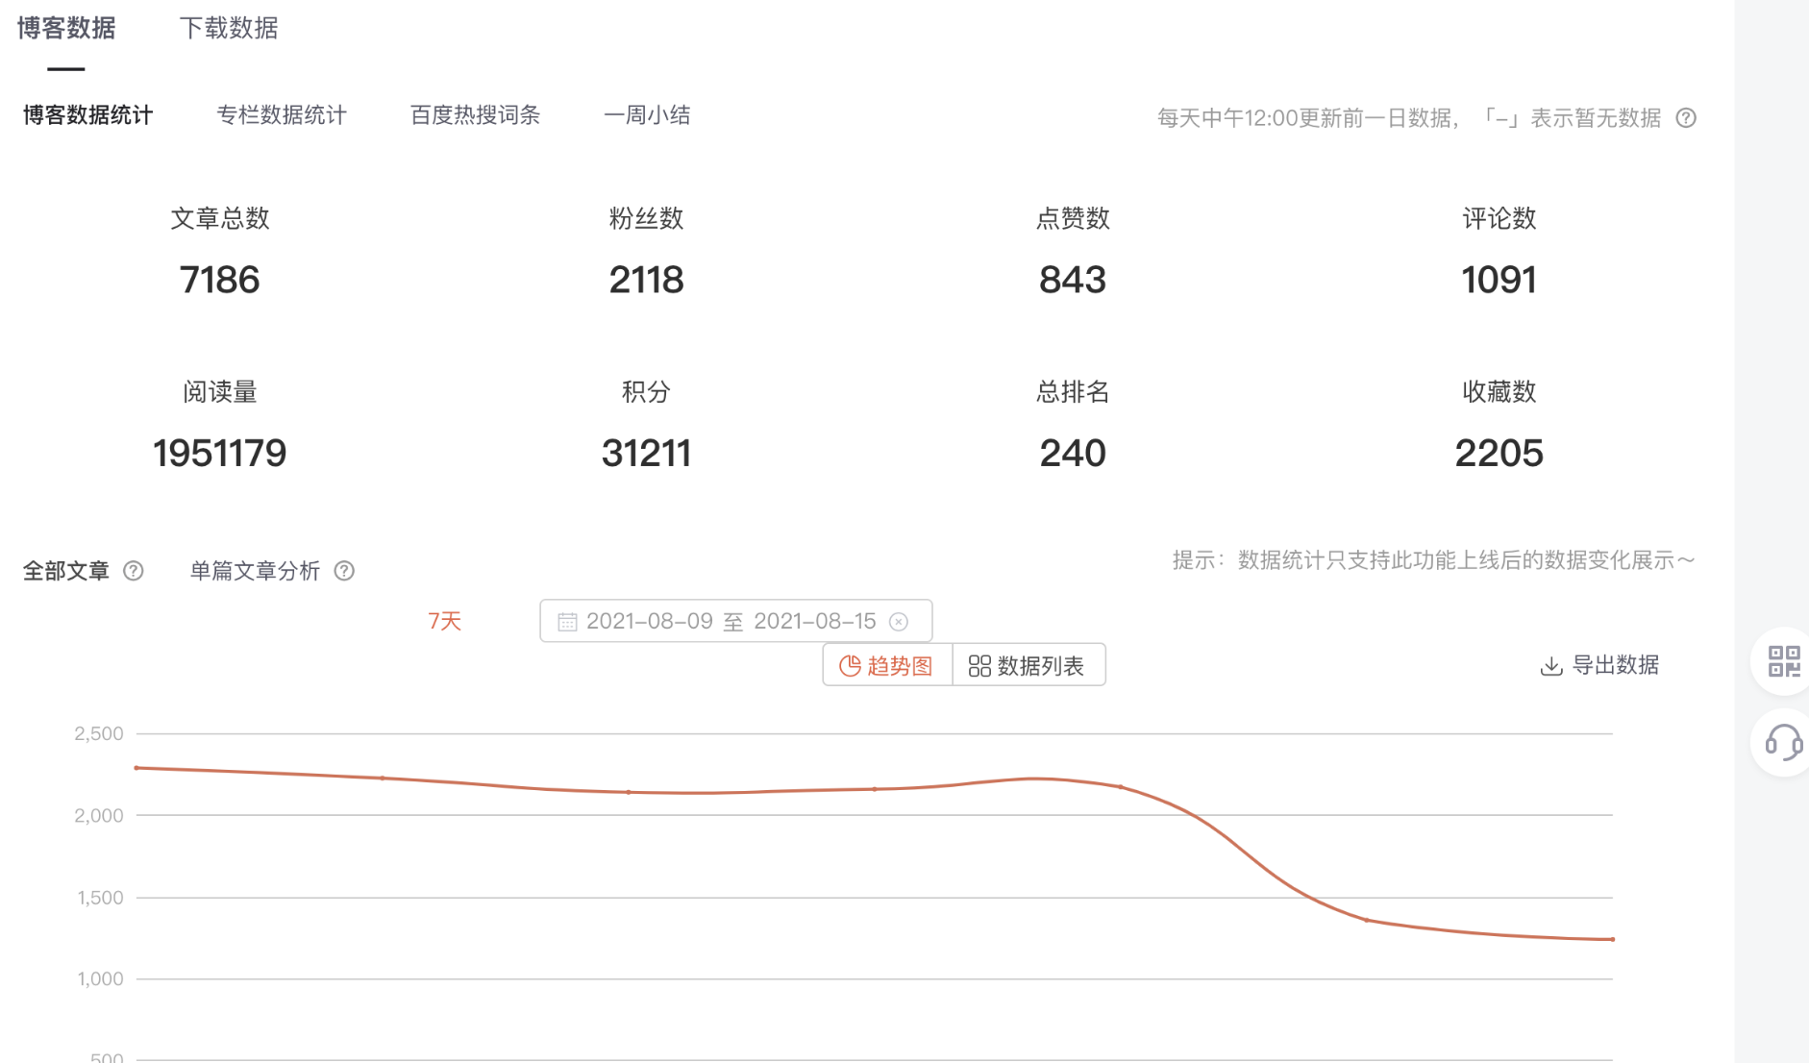Click the pie chart icon on 趋势图 button
Viewport: 1809px width, 1063px height.
pos(850,664)
